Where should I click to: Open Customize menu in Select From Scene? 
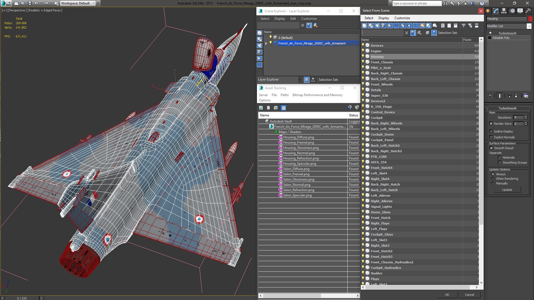pos(402,18)
